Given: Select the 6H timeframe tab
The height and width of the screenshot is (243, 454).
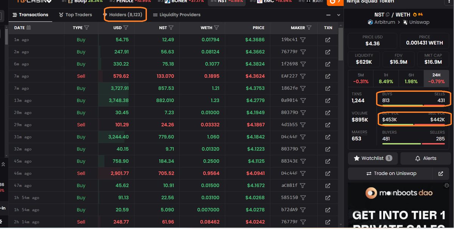Looking at the screenshot, I should [x=411, y=78].
